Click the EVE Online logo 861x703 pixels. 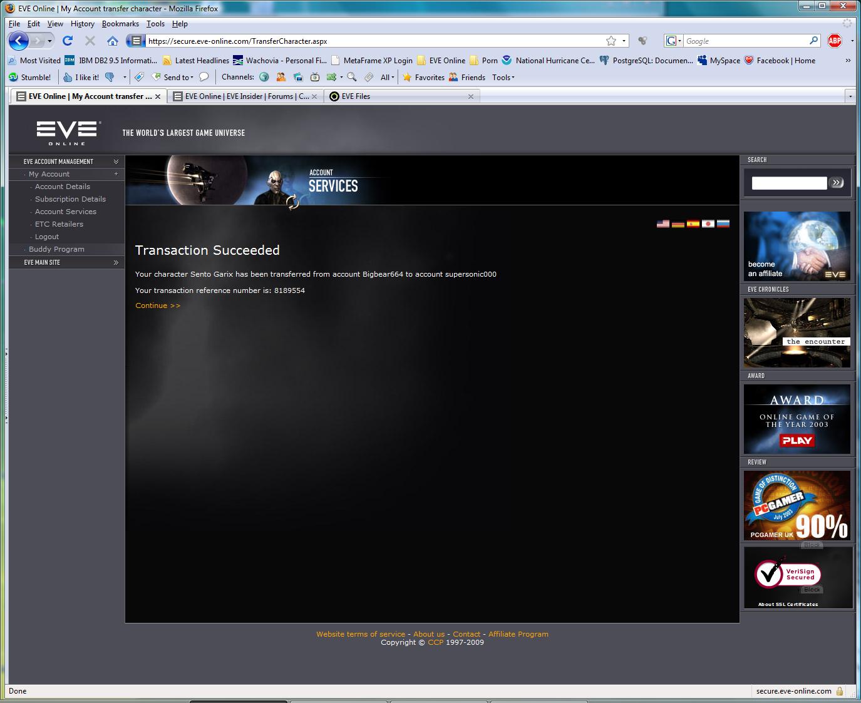tap(68, 132)
